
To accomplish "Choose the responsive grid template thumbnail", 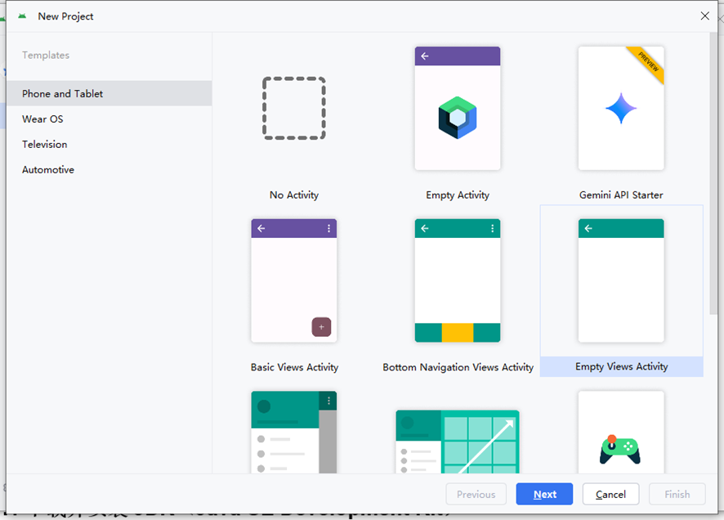I will [x=457, y=442].
